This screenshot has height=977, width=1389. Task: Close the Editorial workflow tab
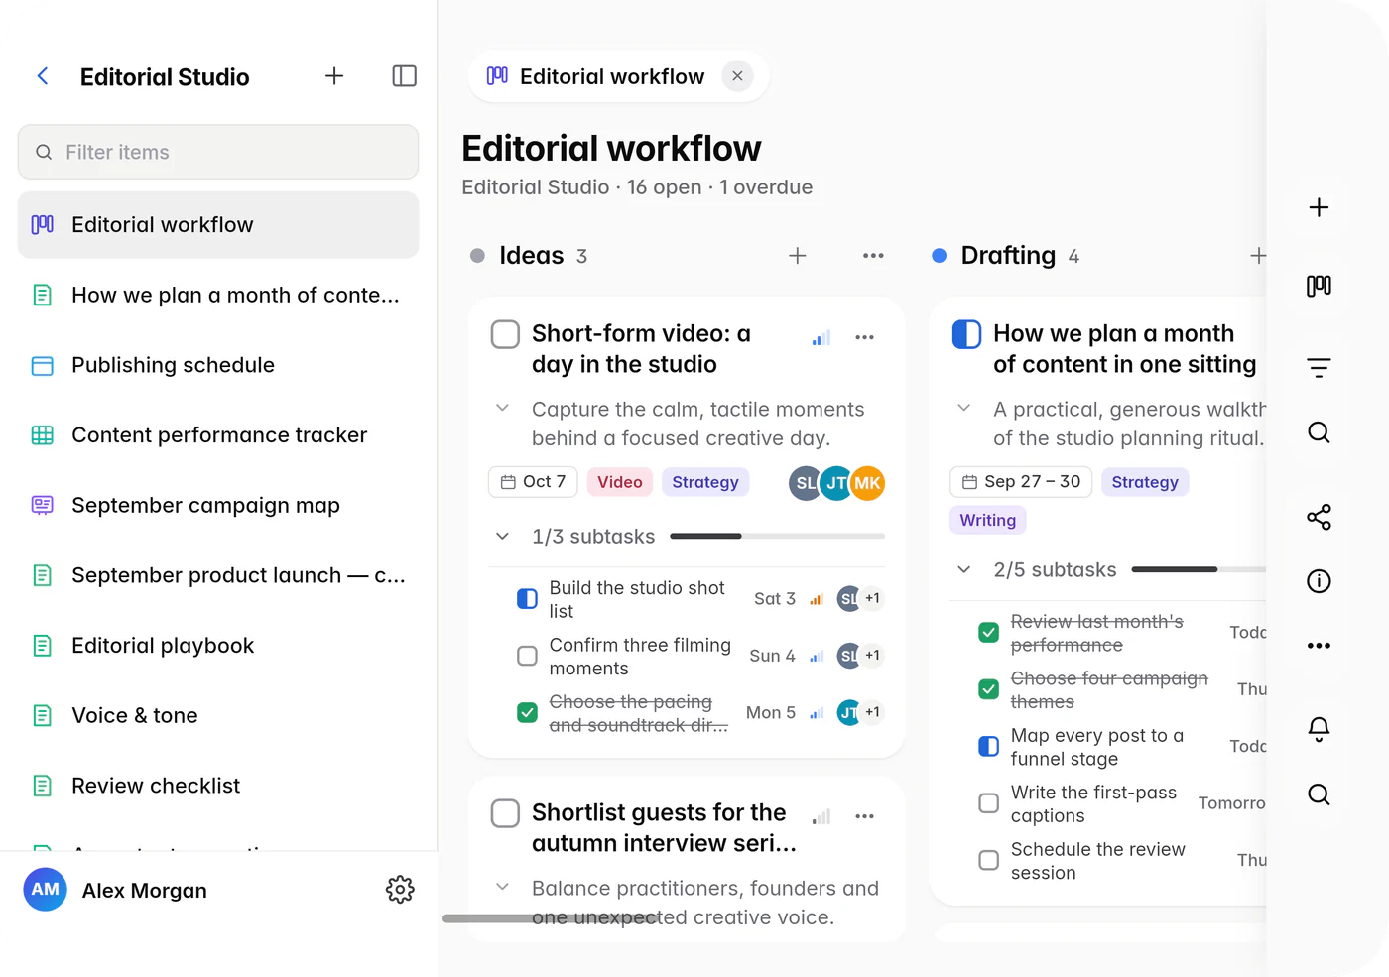tap(737, 76)
